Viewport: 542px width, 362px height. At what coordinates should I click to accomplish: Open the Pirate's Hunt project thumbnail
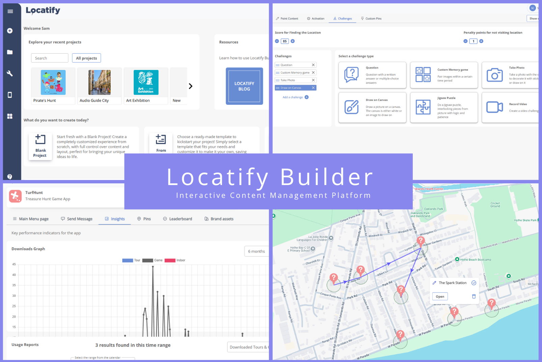53,83
